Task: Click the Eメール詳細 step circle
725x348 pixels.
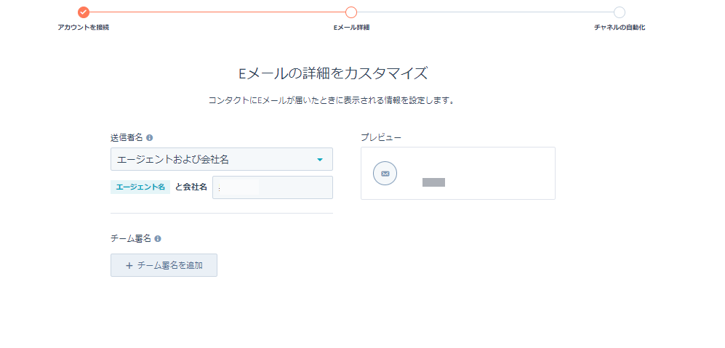Action: point(351,12)
